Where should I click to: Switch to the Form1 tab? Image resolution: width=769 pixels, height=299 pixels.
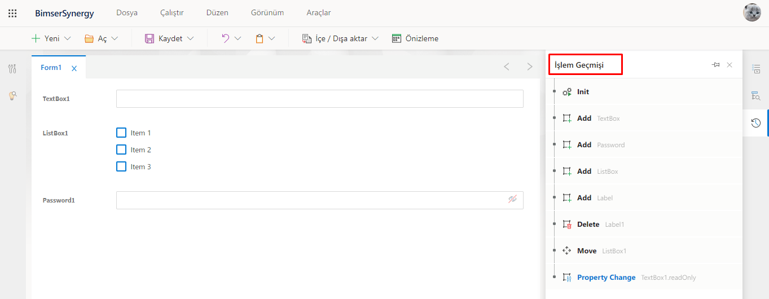[x=51, y=68]
